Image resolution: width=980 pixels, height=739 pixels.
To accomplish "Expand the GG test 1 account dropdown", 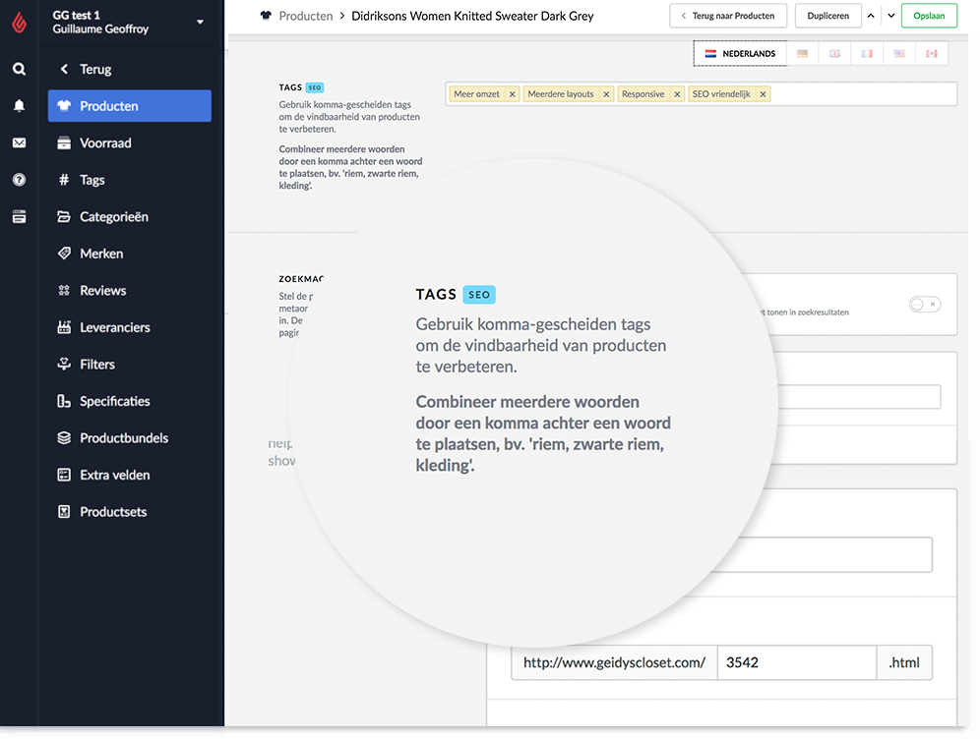I will 200,23.
